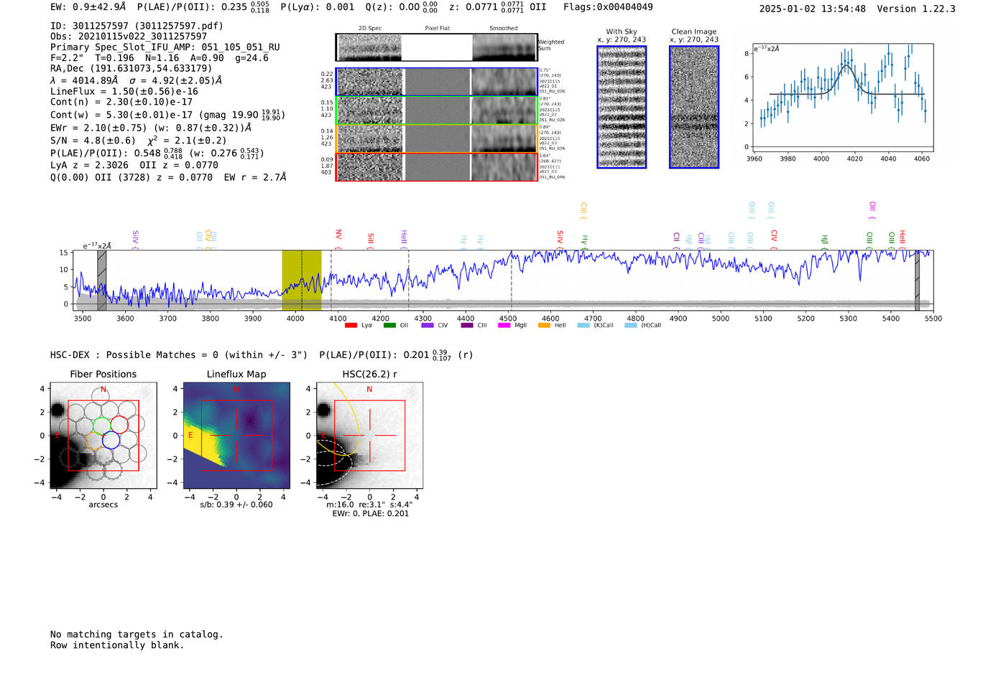Click the 'No matching targets in catalog.' text
Image resolution: width=1006 pixels, height=684 pixels.
click(x=137, y=634)
